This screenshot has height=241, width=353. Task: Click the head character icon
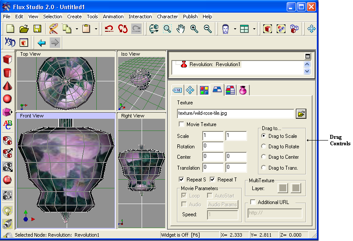pyautogui.click(x=226, y=29)
